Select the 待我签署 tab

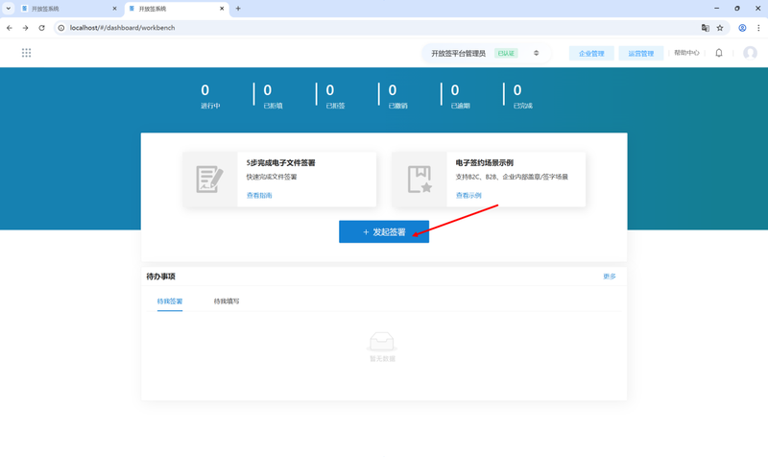(170, 301)
